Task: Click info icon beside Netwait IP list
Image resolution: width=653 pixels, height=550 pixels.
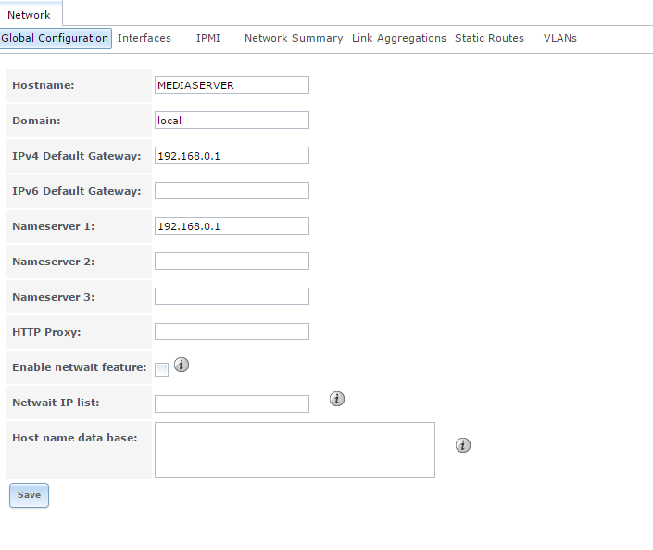Action: click(x=337, y=399)
